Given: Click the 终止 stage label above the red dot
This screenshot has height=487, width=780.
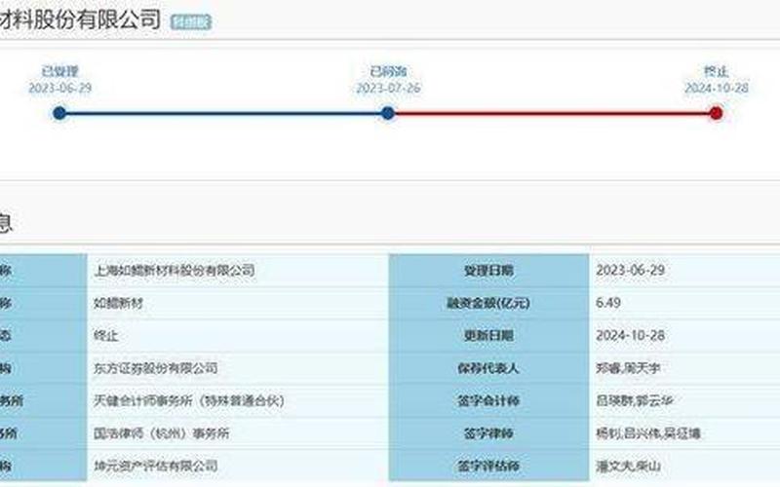Looking at the screenshot, I should (717, 71).
